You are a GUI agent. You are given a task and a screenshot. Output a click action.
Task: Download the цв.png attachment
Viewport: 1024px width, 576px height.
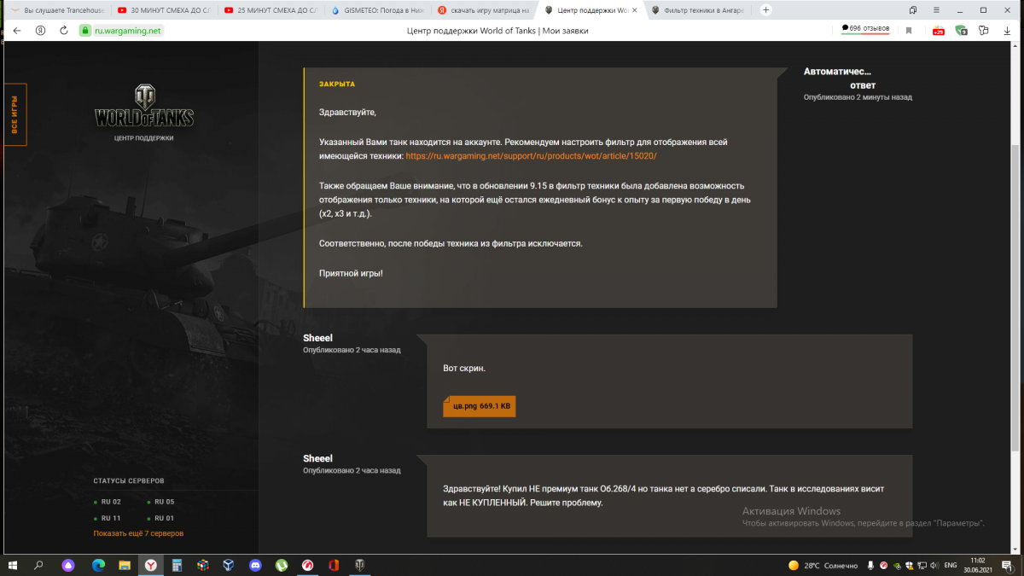479,406
